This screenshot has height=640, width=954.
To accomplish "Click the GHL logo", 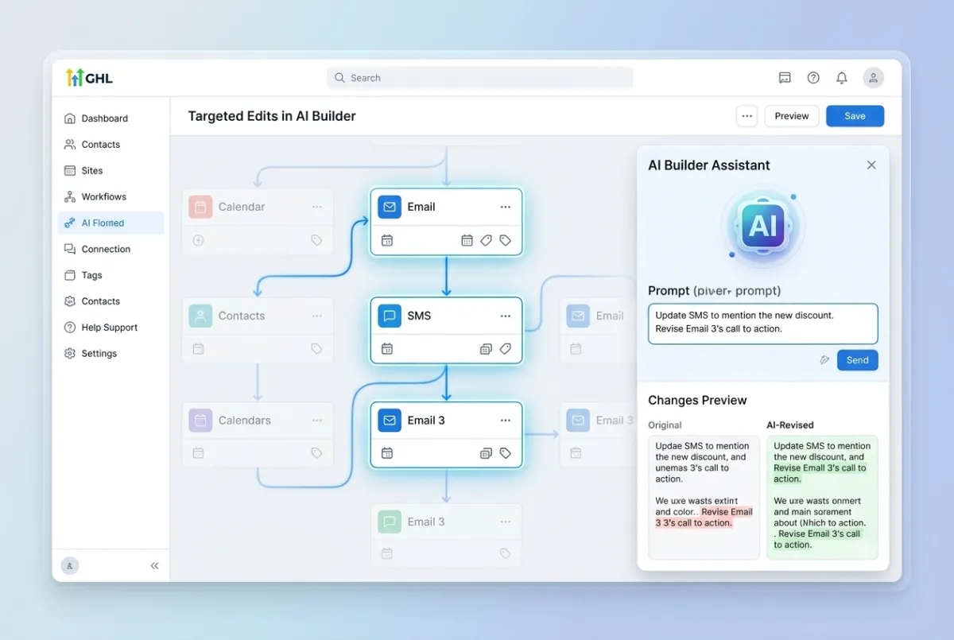I will [x=89, y=77].
